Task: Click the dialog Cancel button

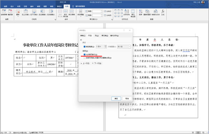Action: point(127,98)
